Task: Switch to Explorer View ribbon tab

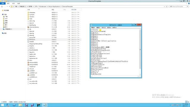Action: 18,3
